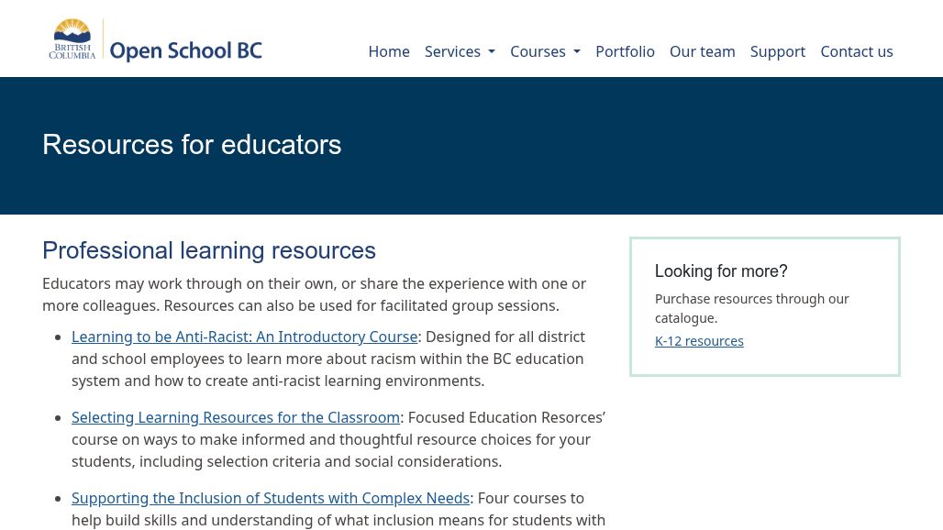Click the Open School BC logo
943x530 pixels.
tap(155, 39)
